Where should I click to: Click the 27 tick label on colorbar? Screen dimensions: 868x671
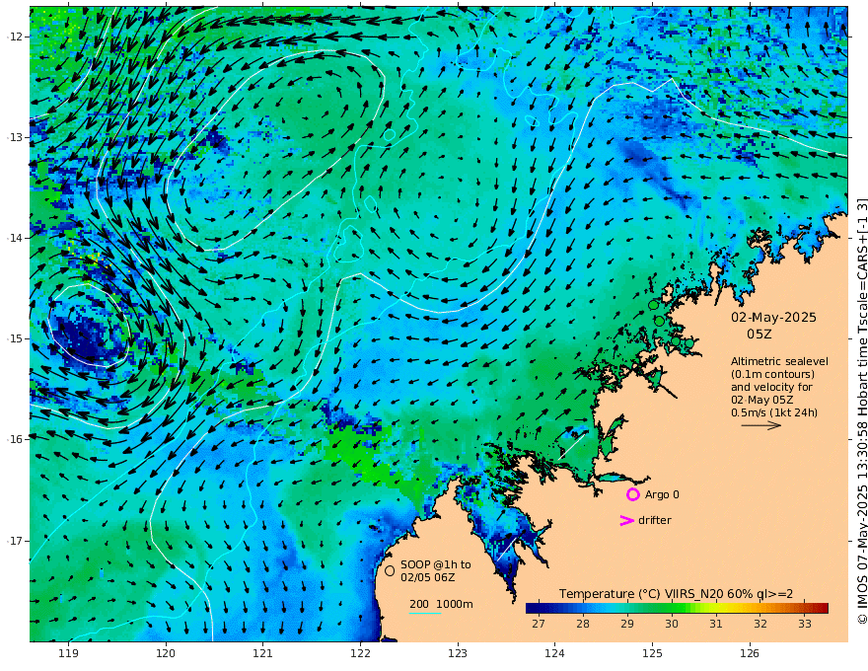[539, 624]
